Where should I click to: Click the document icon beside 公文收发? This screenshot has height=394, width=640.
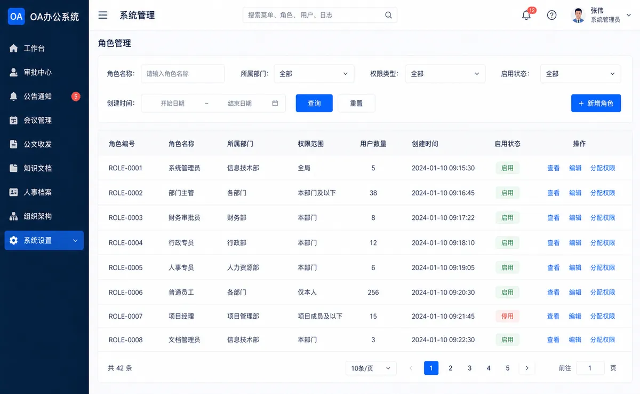[x=14, y=144]
